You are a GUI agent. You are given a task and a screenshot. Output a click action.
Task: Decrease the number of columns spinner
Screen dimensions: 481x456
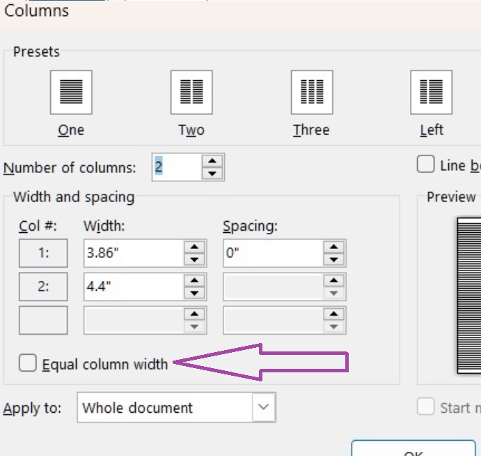[212, 174]
